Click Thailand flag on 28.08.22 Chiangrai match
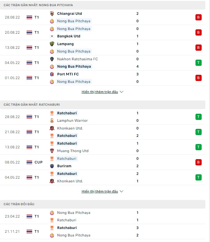The height and width of the screenshot is (242, 210). tap(29, 17)
